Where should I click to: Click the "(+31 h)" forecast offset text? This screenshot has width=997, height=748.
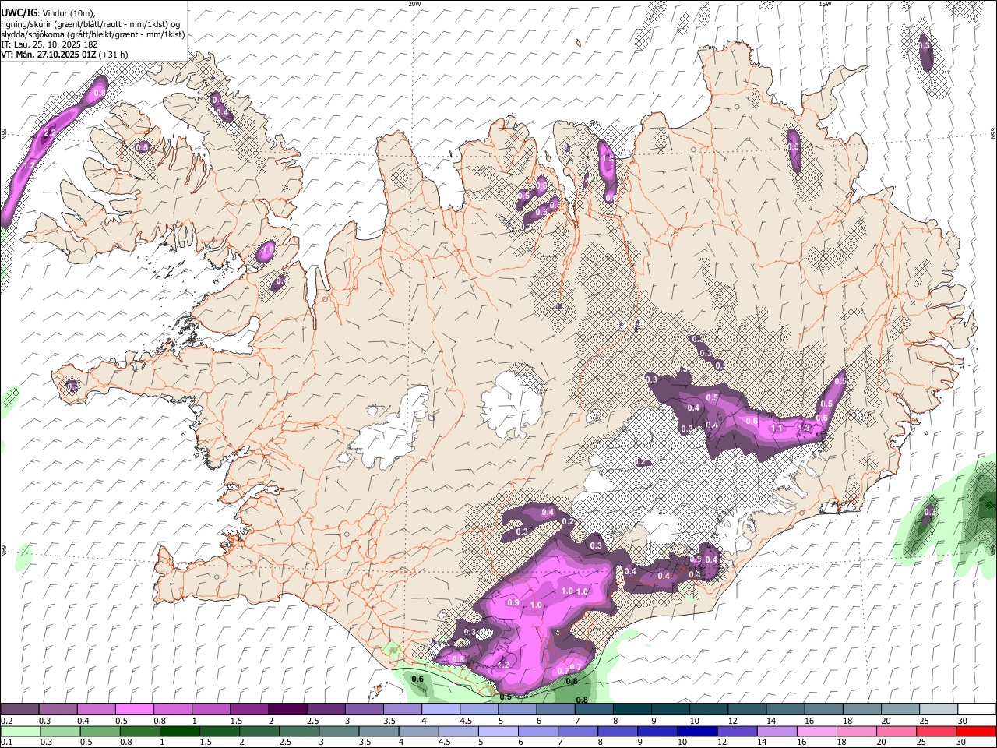(114, 55)
